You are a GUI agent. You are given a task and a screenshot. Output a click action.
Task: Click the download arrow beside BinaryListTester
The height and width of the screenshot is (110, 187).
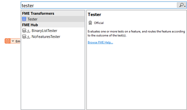[x=28, y=31]
